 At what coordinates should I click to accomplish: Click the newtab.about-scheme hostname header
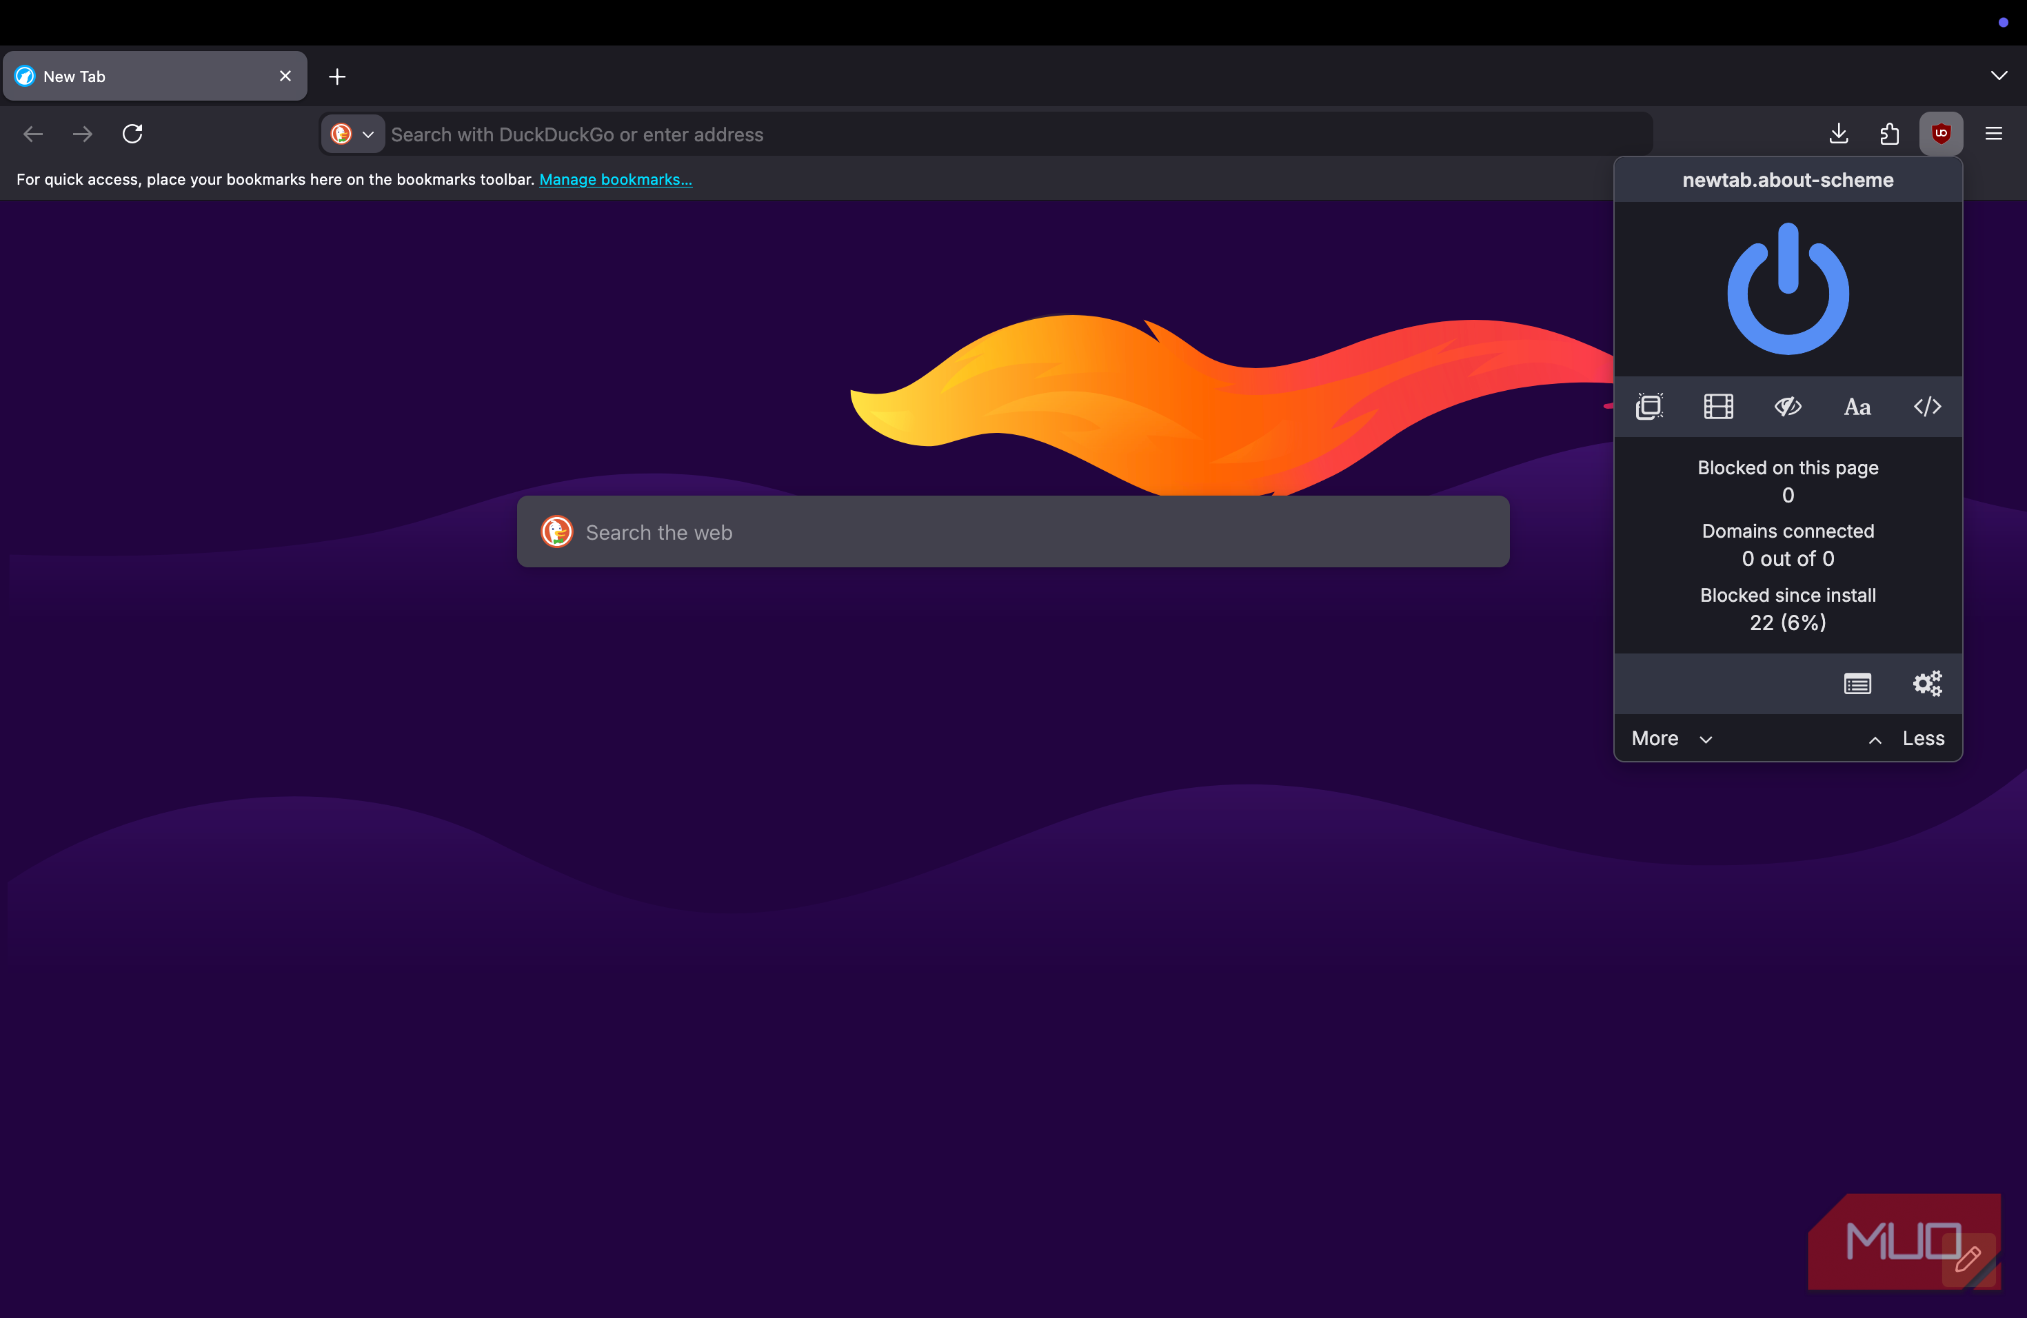[1788, 180]
